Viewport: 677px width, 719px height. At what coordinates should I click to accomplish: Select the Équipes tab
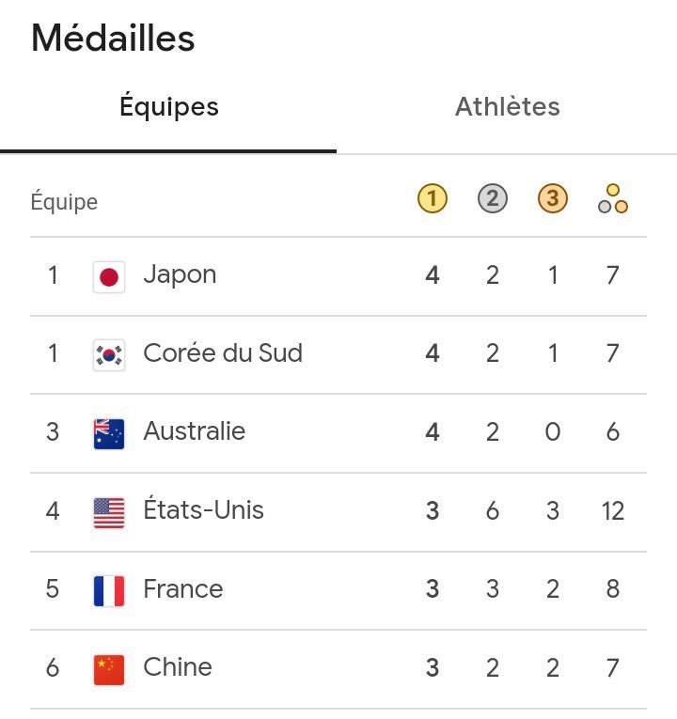tap(169, 107)
